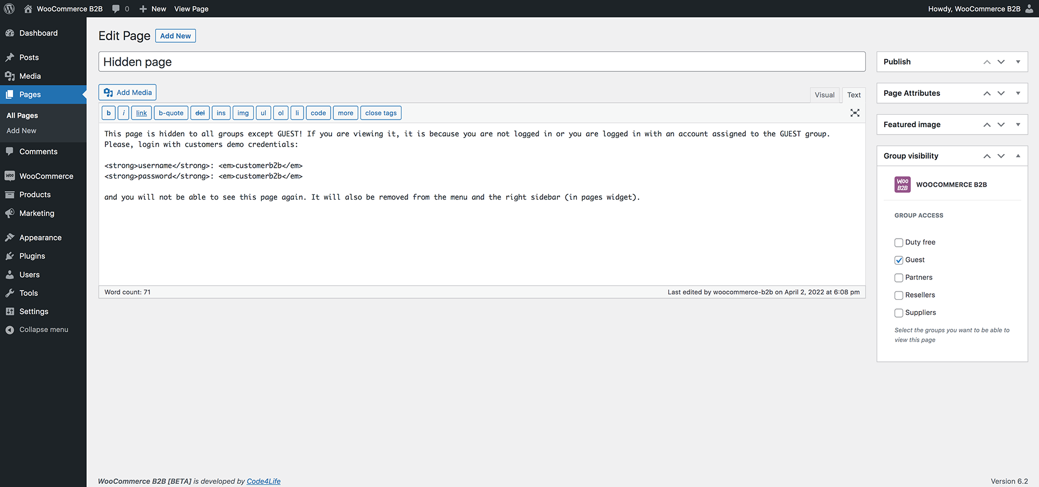Move the Publish box down
The image size is (1039, 487).
[x=1001, y=62]
